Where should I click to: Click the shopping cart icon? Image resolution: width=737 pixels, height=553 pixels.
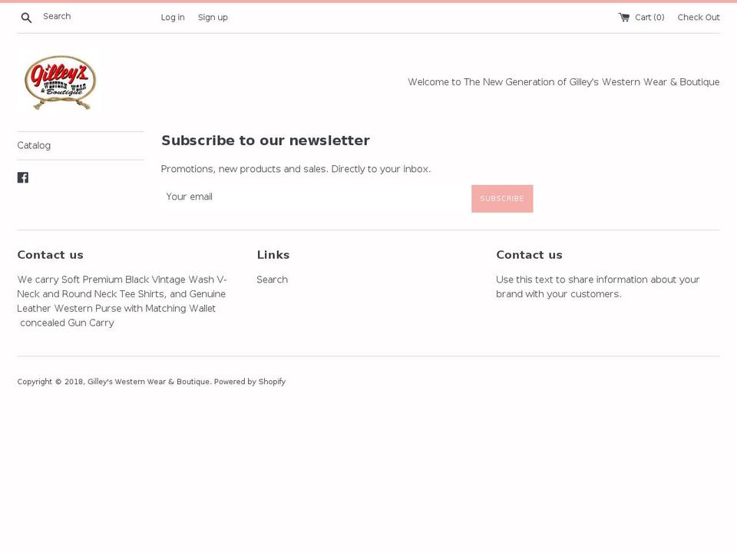[x=624, y=18]
